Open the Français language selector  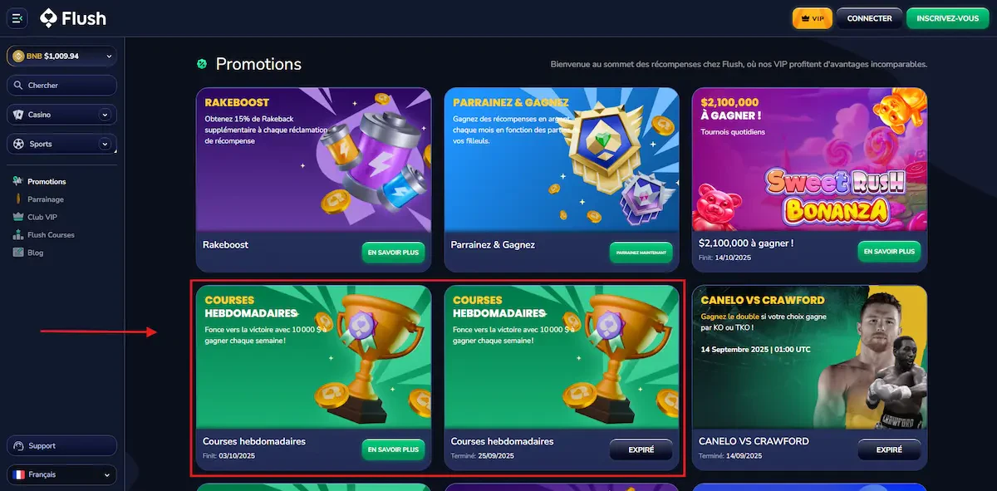[x=61, y=475]
